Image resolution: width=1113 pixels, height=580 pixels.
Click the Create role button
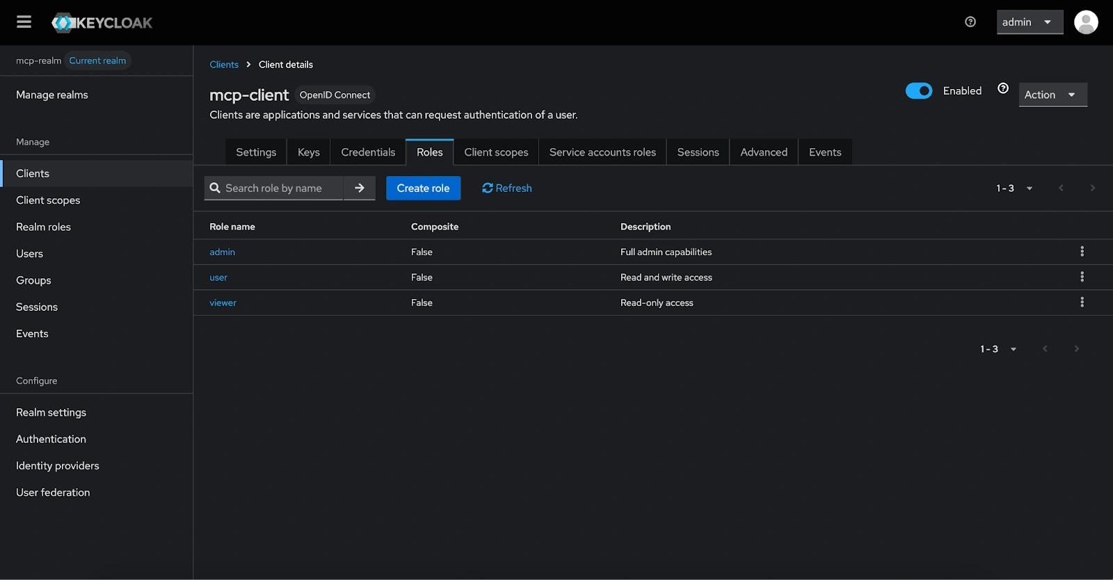423,188
